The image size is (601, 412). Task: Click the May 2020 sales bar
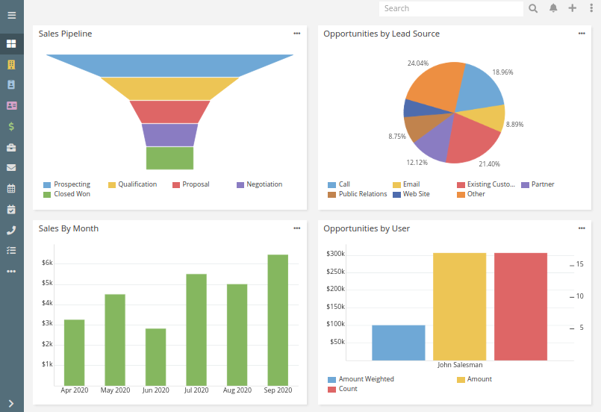click(x=115, y=340)
